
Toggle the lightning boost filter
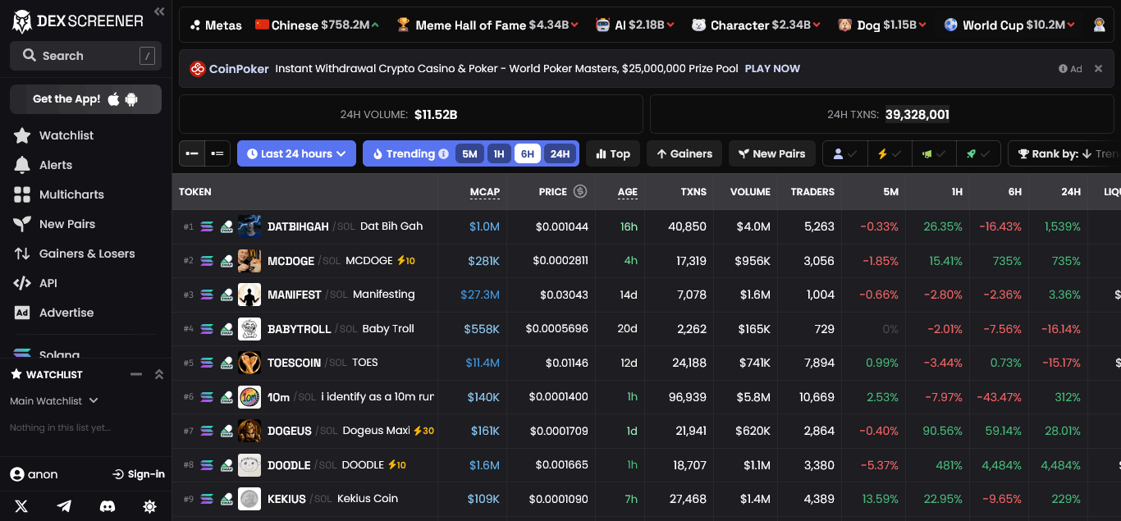(890, 153)
